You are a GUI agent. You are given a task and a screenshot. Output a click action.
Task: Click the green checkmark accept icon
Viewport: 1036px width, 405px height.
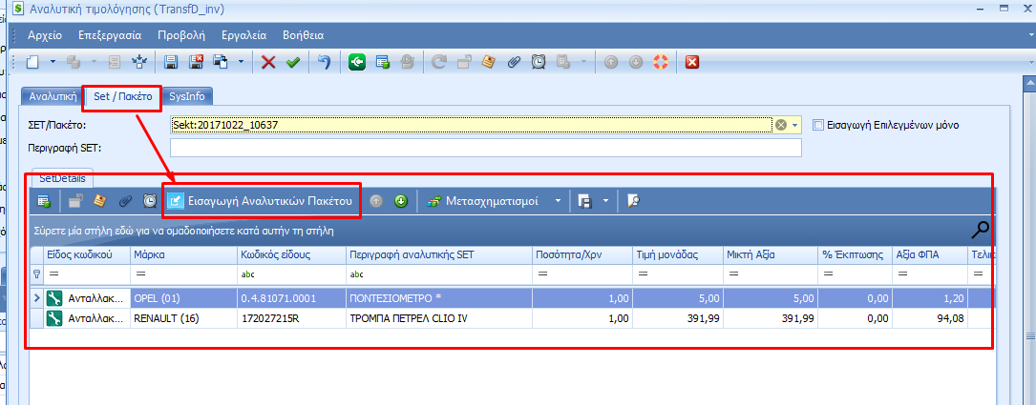(x=293, y=62)
